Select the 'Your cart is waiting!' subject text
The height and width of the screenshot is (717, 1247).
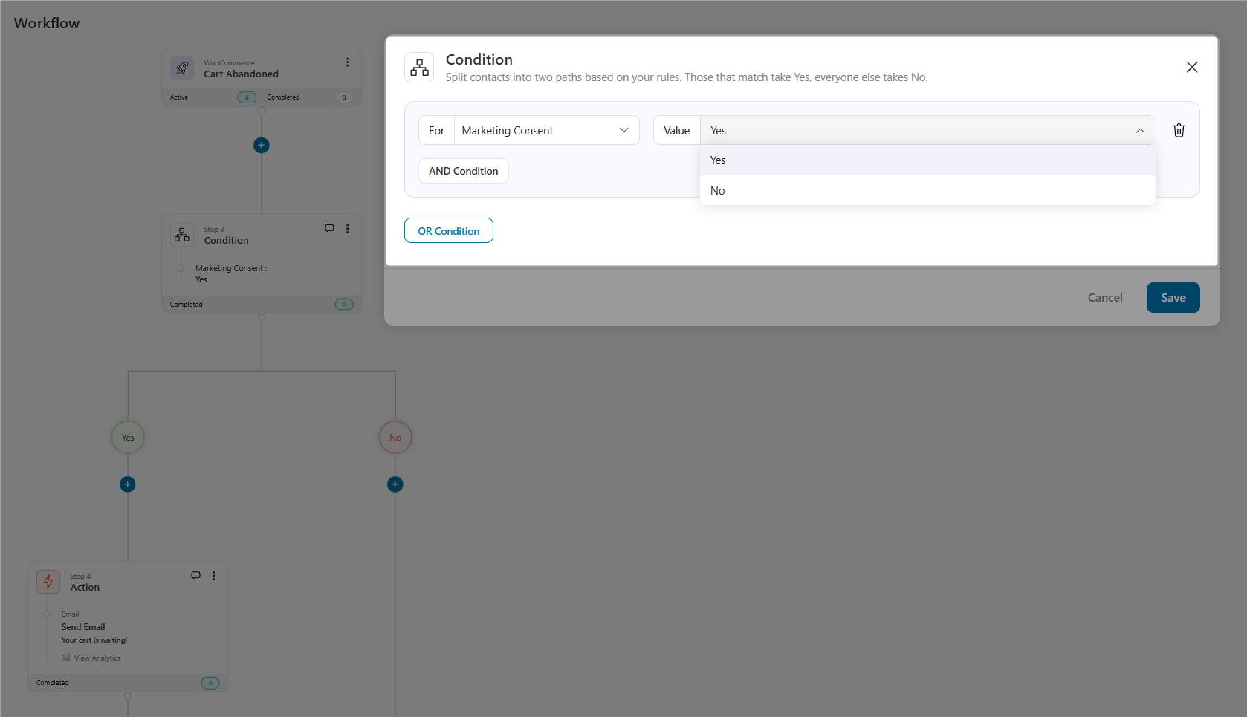[x=94, y=640]
